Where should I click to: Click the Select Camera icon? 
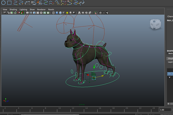click(x=5, y=13)
